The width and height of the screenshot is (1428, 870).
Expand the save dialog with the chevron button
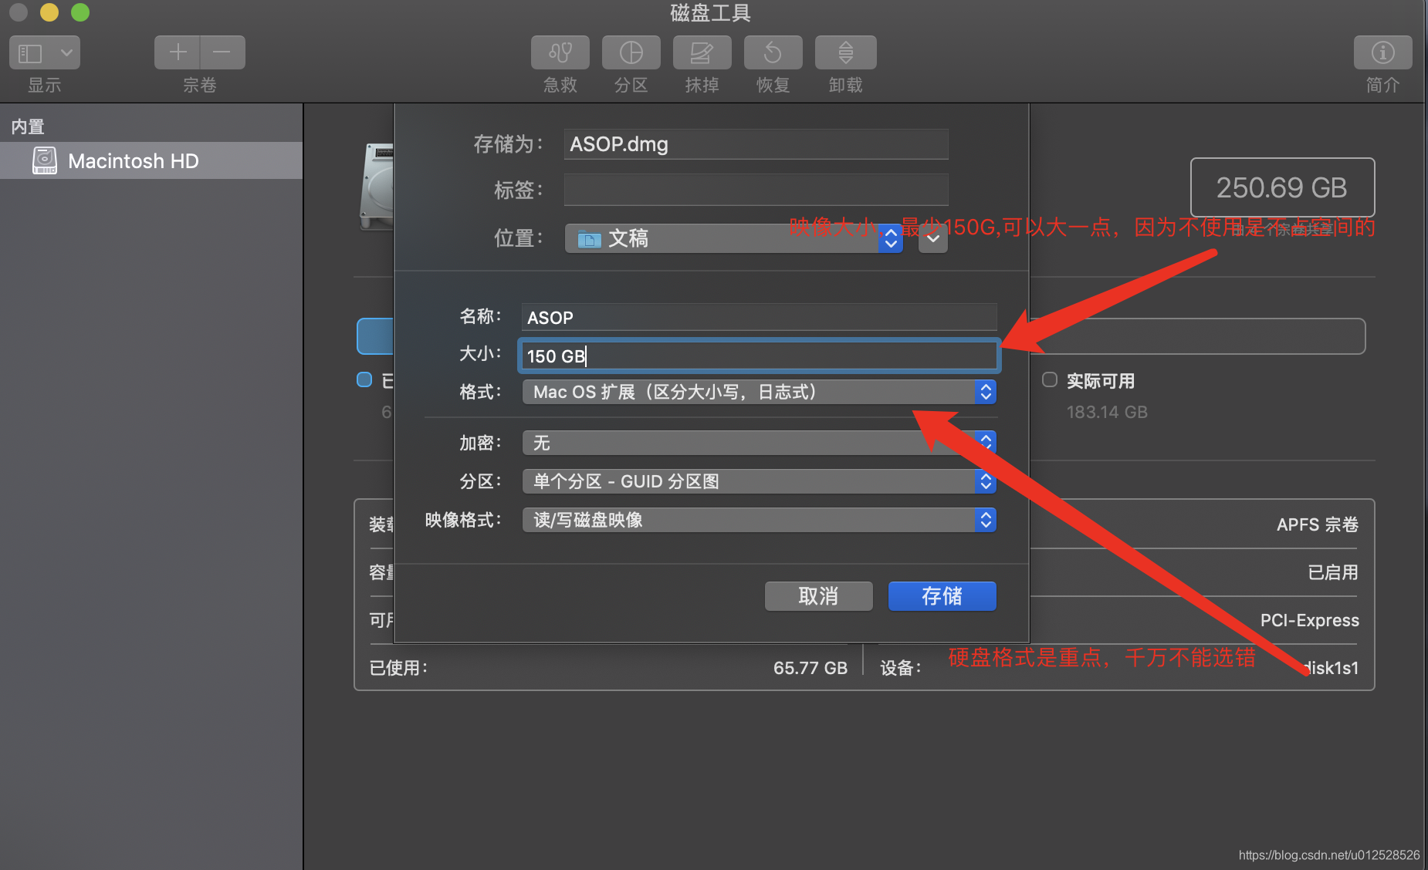point(933,238)
